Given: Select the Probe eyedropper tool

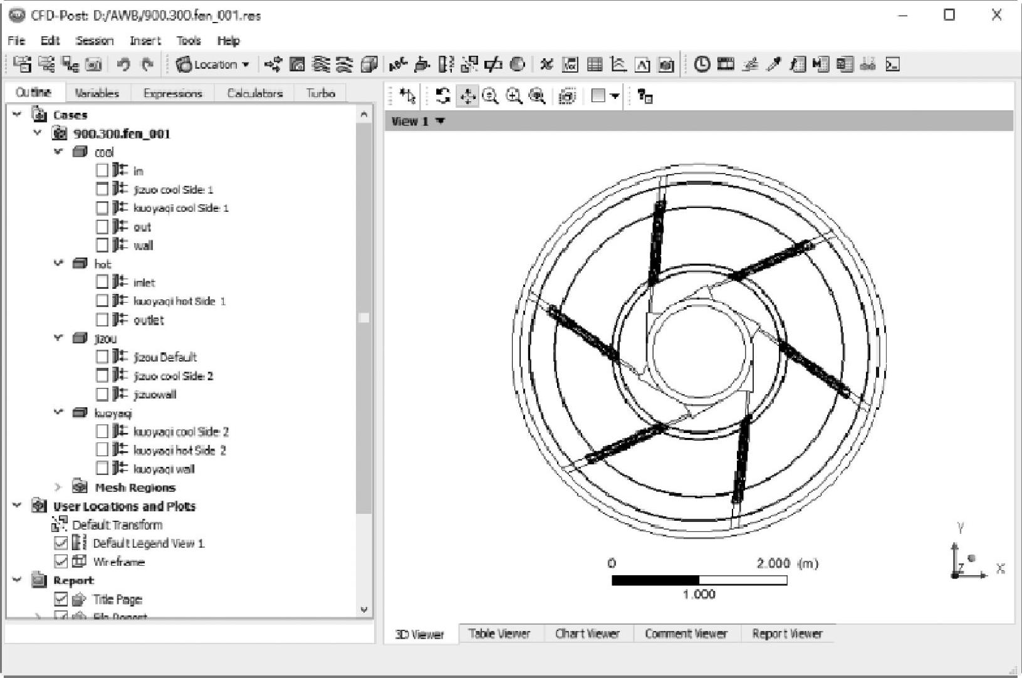Looking at the screenshot, I should point(774,65).
